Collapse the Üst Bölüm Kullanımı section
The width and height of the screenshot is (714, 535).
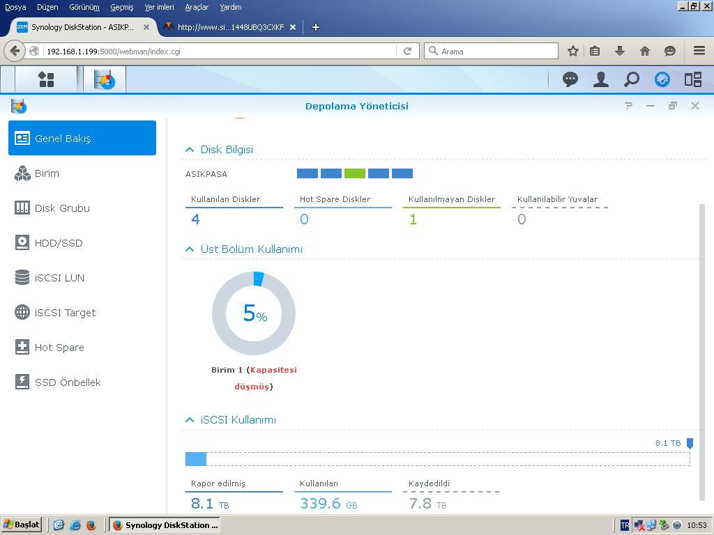coord(190,249)
